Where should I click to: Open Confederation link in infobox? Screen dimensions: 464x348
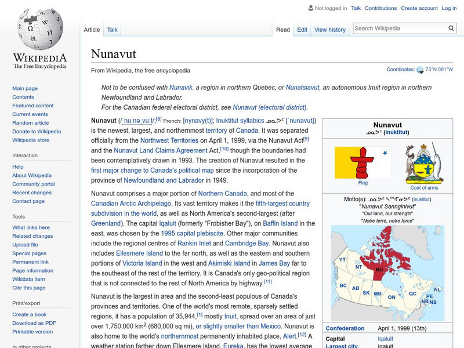[345, 328]
